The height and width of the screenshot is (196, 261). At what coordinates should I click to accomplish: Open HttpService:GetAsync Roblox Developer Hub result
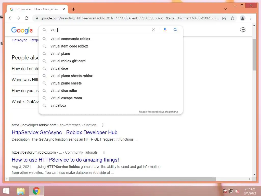pos(64,132)
